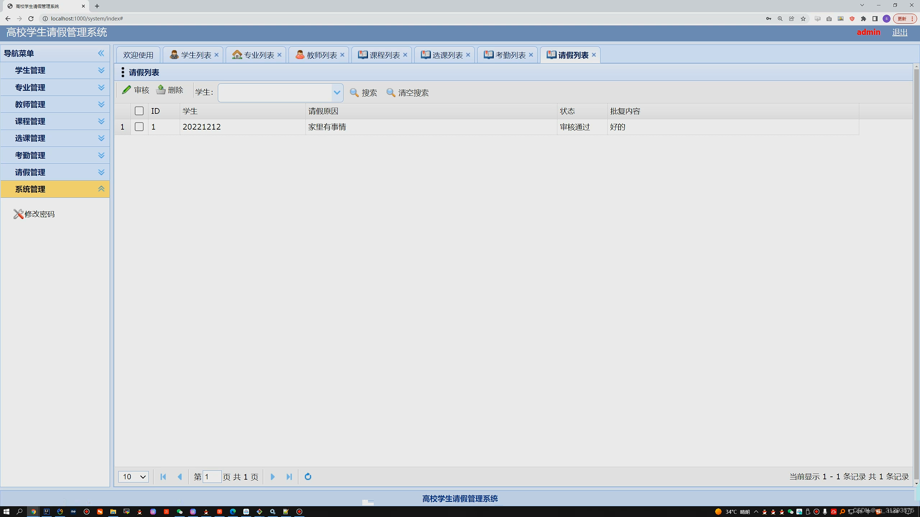Check the select-all header checkbox
920x517 pixels.
coord(139,111)
